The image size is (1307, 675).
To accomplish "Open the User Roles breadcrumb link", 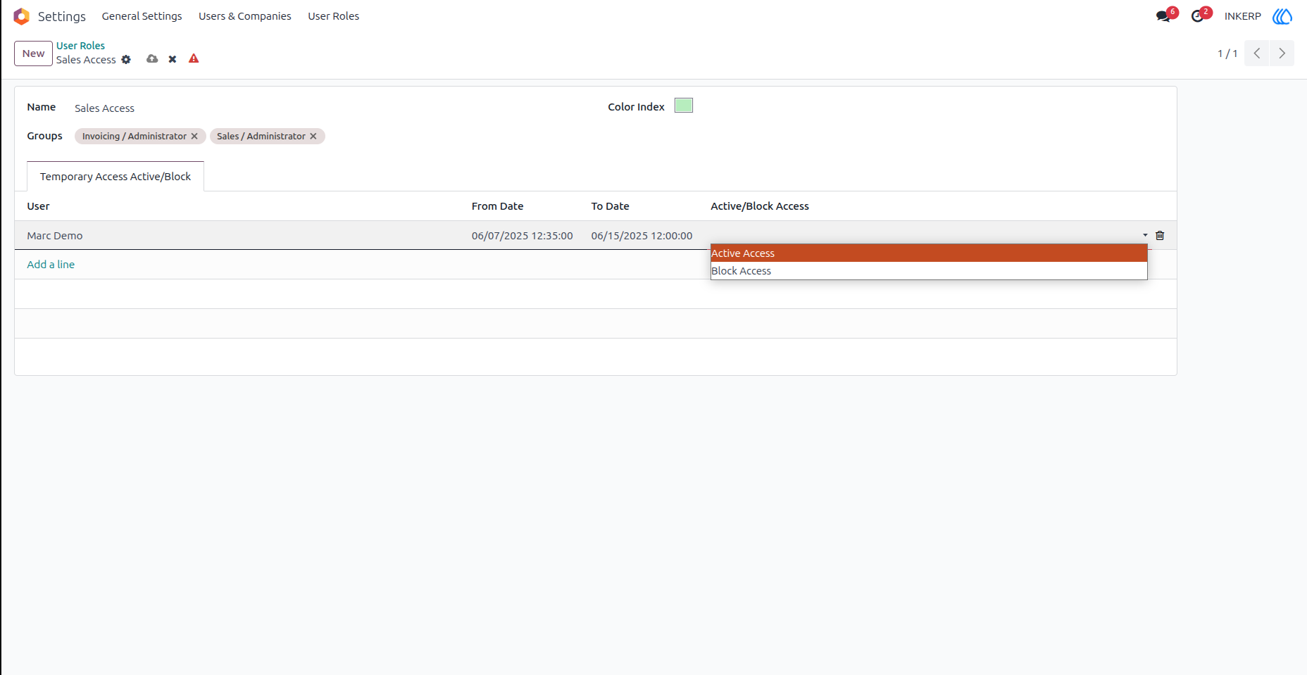I will point(80,46).
